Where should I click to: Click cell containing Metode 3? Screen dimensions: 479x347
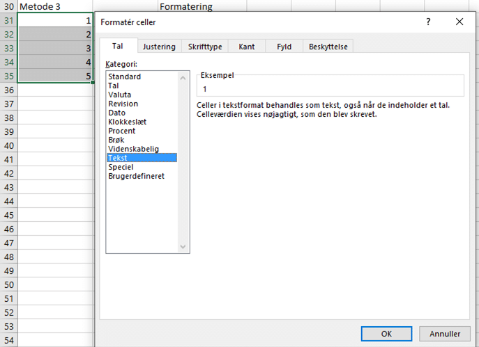(x=54, y=7)
